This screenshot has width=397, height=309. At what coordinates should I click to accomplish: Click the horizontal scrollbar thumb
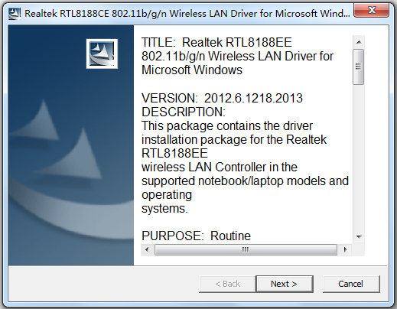pos(246,249)
